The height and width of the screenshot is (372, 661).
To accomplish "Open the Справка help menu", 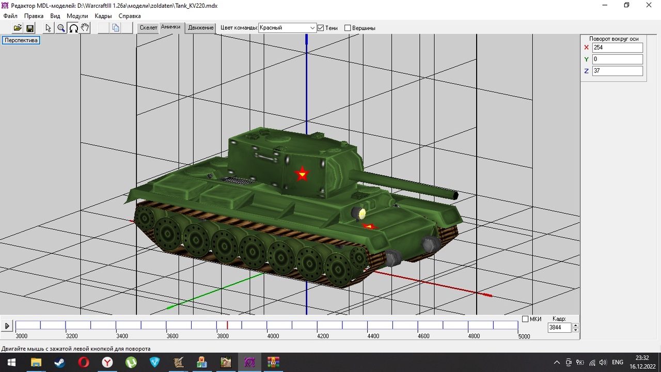I will [130, 16].
